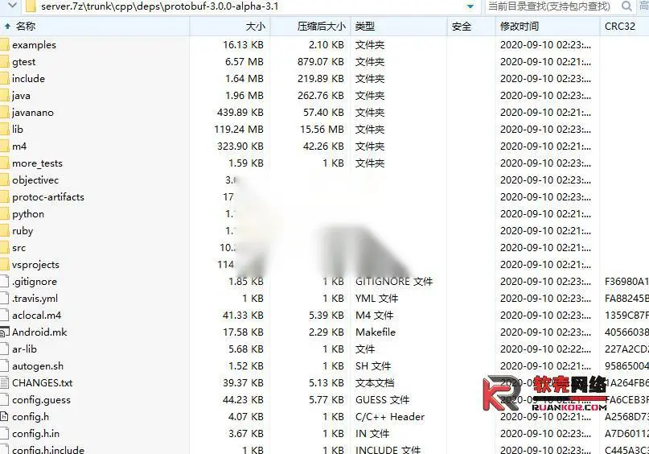Select the vsprojects folder name
The width and height of the screenshot is (649, 454).
(x=35, y=265)
